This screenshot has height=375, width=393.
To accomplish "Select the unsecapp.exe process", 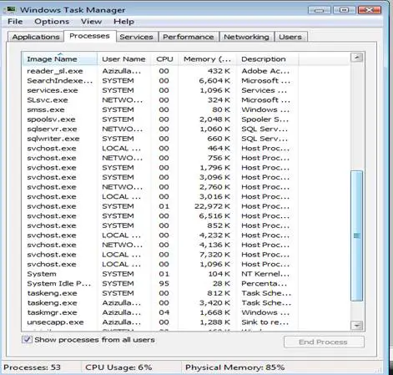I will (159, 322).
